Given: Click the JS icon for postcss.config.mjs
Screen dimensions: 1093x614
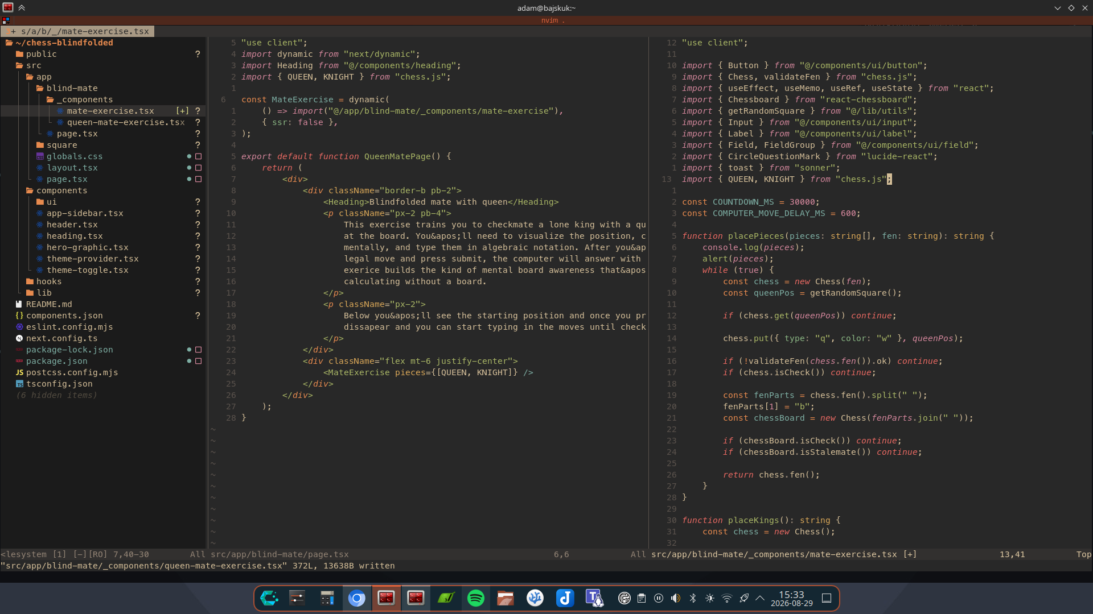Looking at the screenshot, I should coord(19,372).
